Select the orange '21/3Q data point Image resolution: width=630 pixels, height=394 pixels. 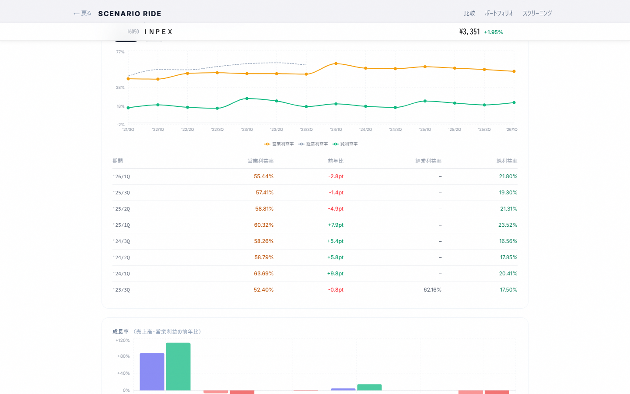128,79
